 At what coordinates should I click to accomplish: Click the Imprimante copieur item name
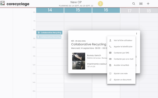point(97,64)
